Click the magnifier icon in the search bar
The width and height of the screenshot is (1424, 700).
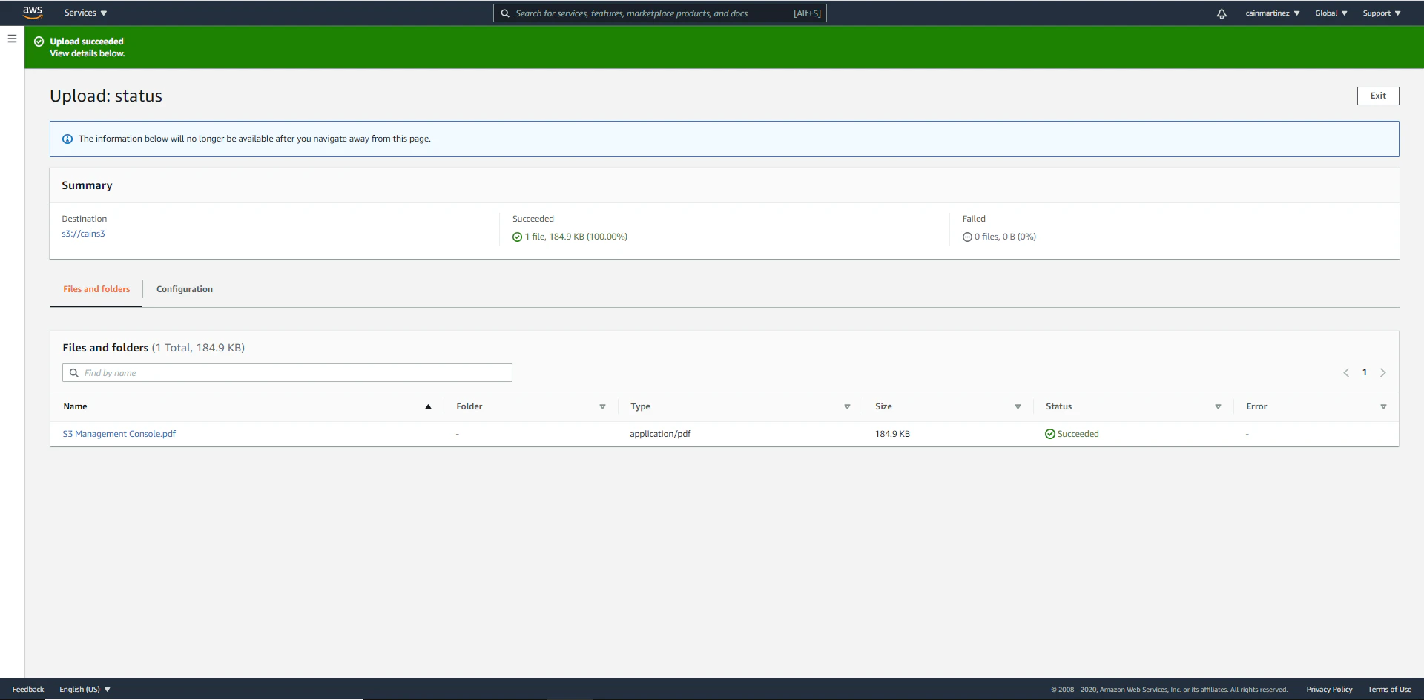[x=505, y=13]
